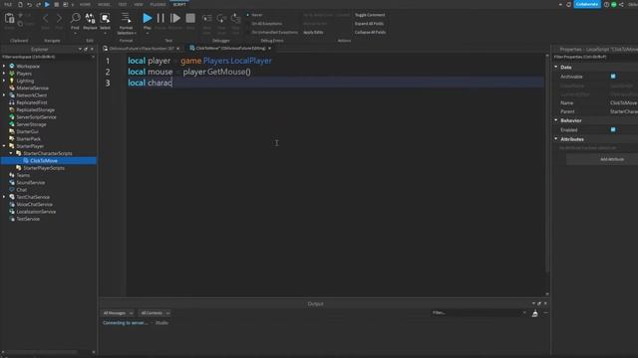Click the Forward navigate arrow
Viewport: 638px width, 358px height.
pos(59,18)
